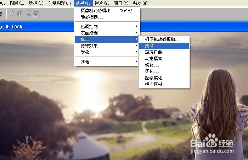
Task: Choose 动态模糊... in the 焦点 submenu
Action: pyautogui.click(x=164, y=59)
